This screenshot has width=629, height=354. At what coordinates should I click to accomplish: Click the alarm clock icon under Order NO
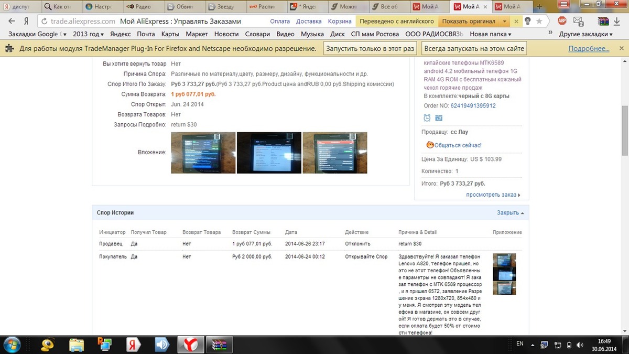coord(427,118)
